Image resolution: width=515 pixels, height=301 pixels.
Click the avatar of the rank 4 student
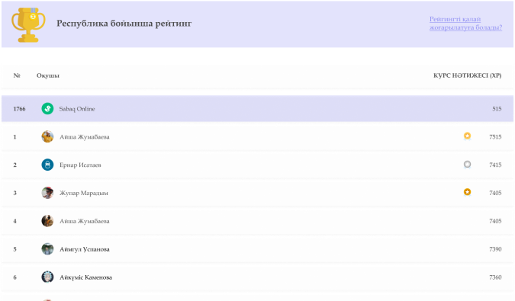47,221
